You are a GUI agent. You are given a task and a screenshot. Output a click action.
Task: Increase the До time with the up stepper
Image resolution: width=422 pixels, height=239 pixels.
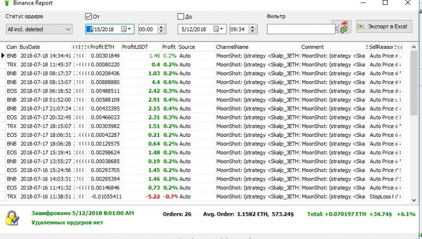point(253,27)
